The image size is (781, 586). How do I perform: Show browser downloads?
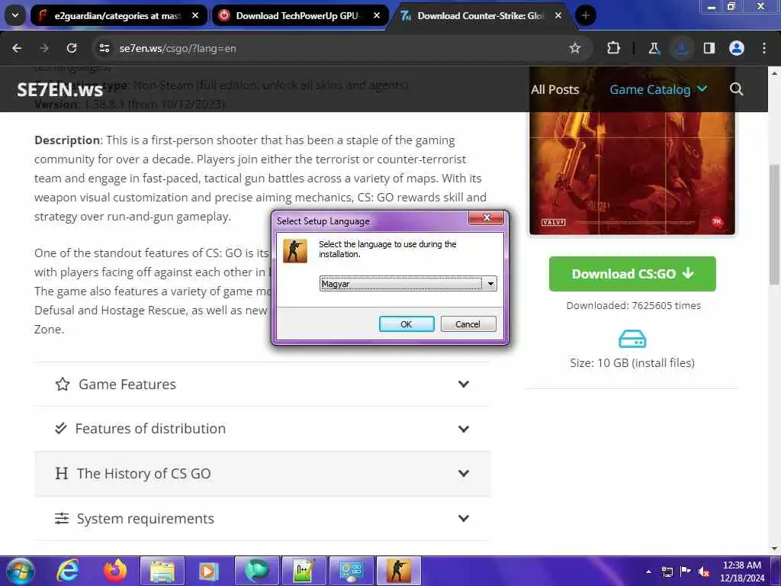(681, 48)
